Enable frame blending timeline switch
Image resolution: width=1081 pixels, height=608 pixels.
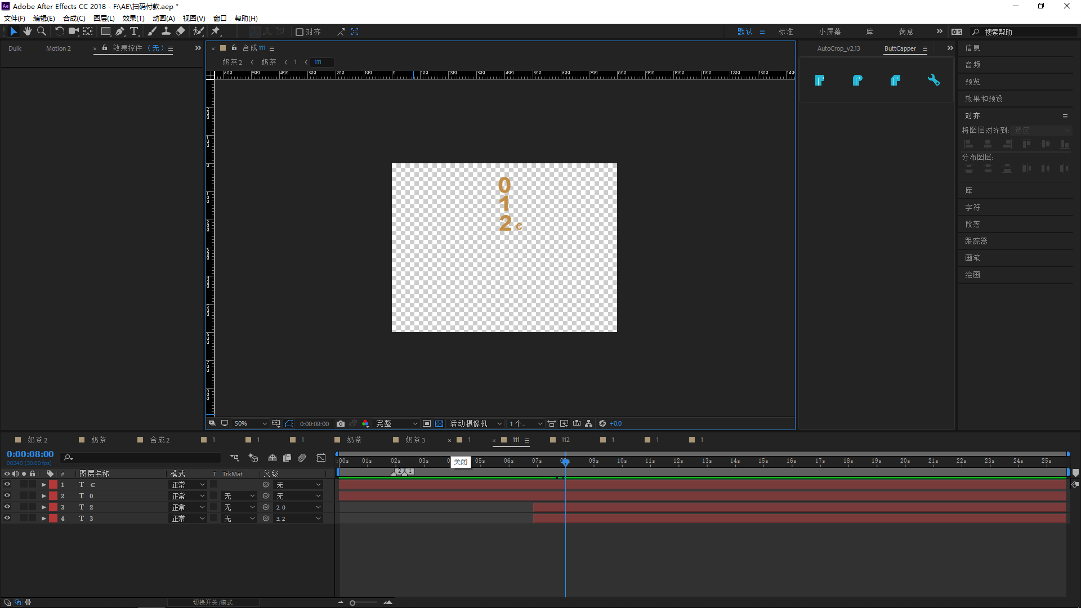(x=287, y=458)
